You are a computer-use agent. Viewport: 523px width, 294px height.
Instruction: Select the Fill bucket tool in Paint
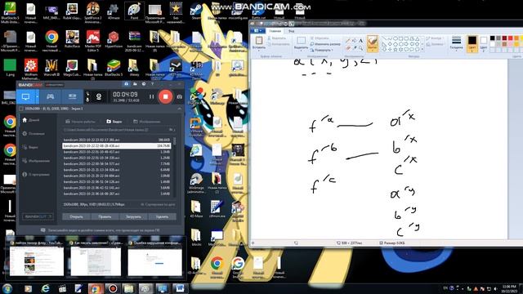354,41
